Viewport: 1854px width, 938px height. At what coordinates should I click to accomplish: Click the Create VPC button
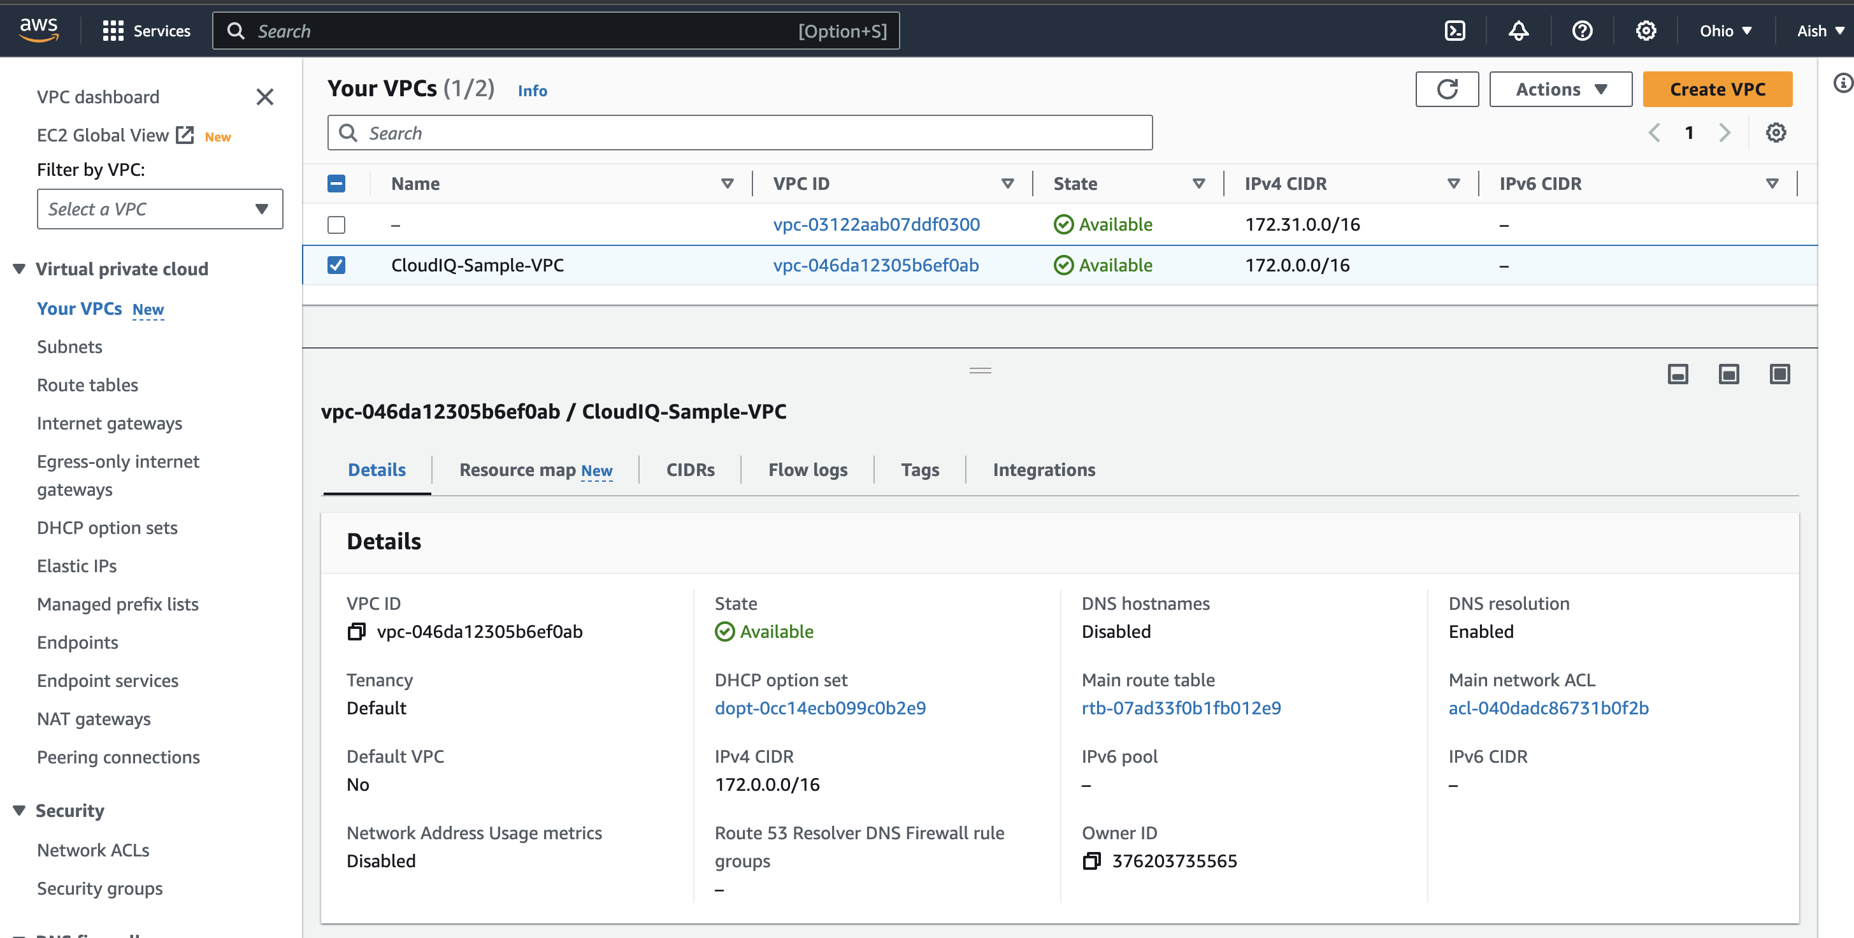[1716, 89]
